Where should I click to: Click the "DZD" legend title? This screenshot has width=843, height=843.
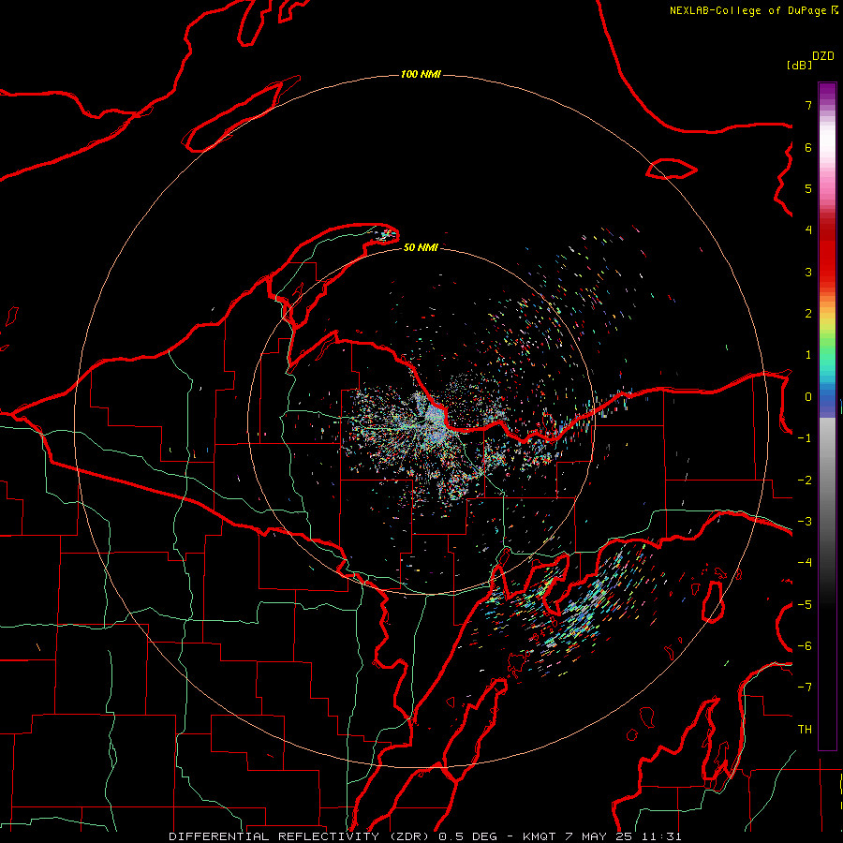click(823, 56)
